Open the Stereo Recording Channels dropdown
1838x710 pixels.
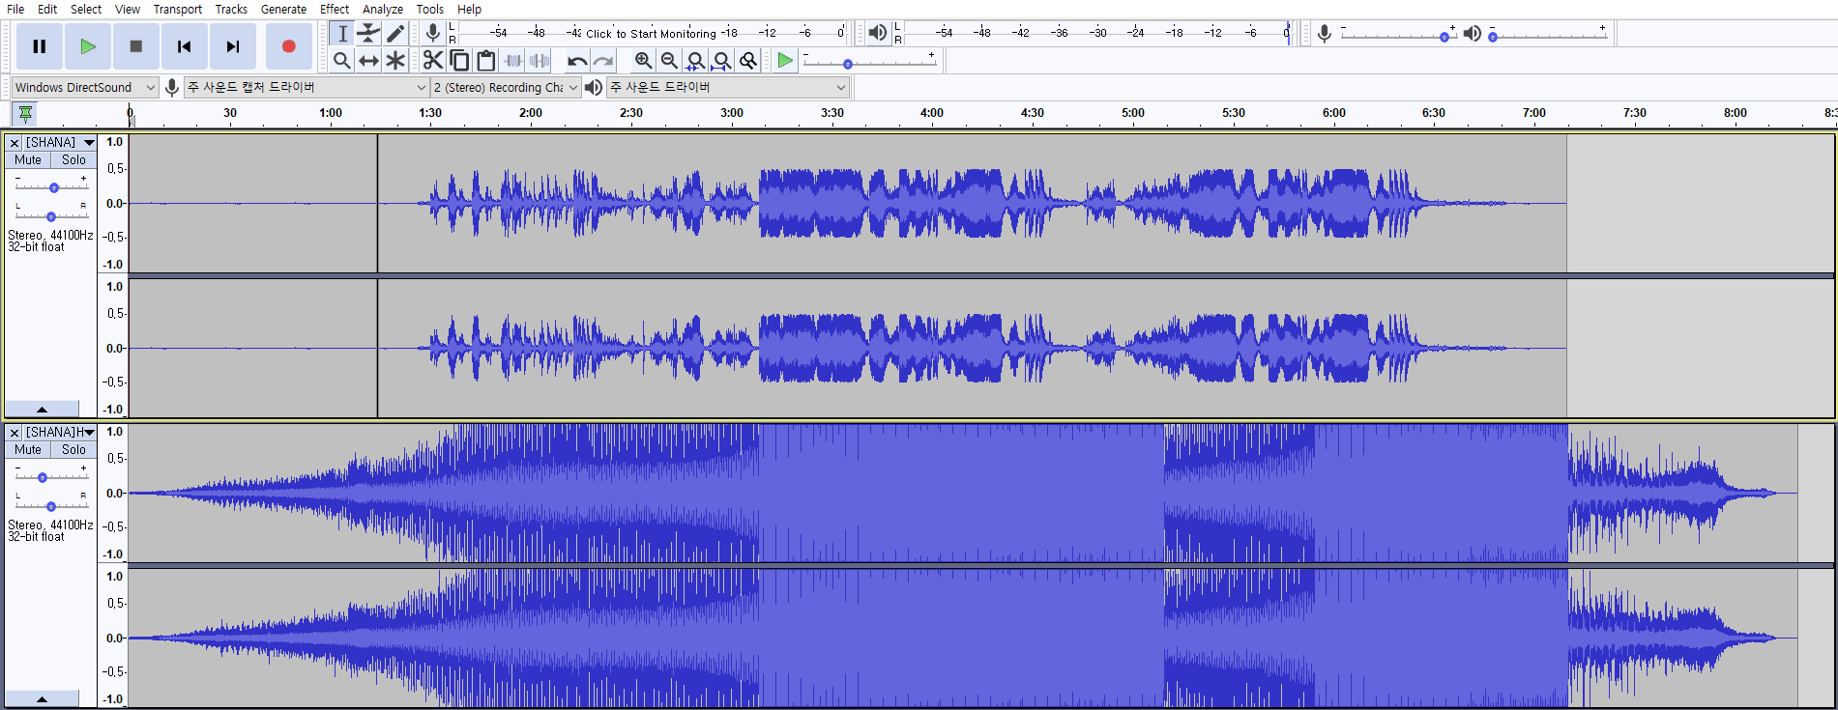pos(505,87)
